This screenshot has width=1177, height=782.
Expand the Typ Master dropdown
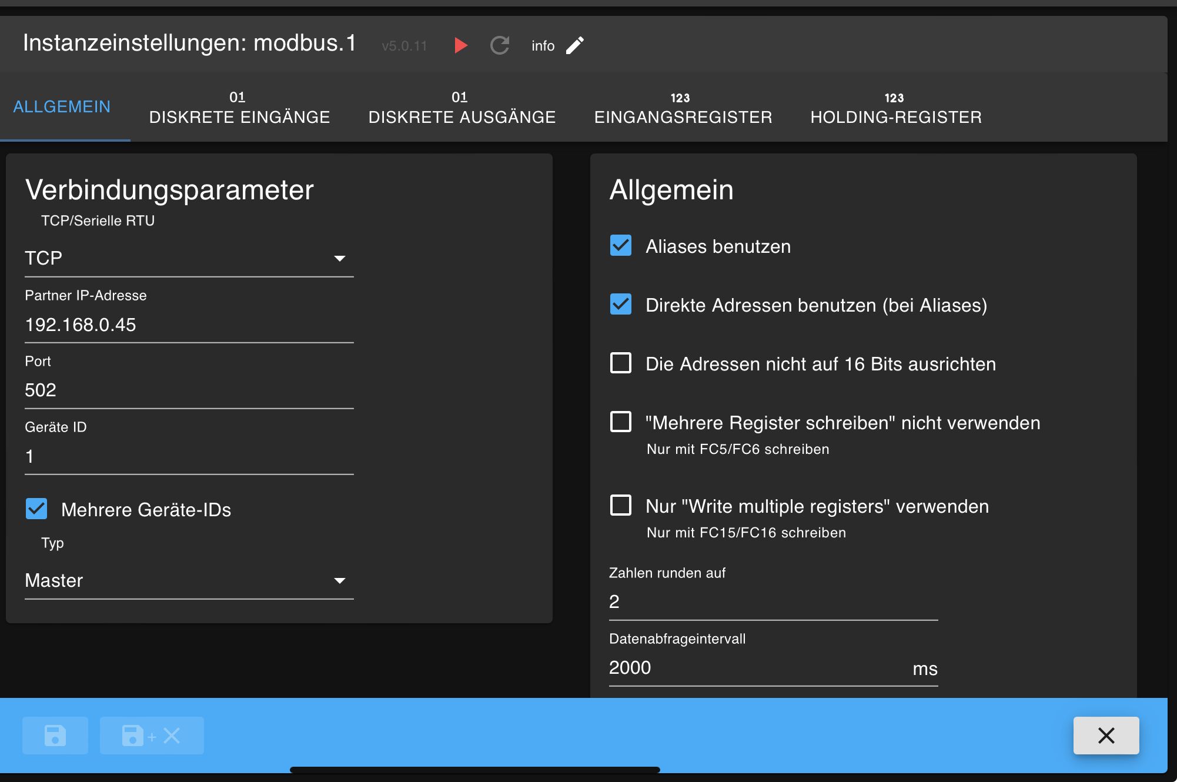(x=189, y=580)
